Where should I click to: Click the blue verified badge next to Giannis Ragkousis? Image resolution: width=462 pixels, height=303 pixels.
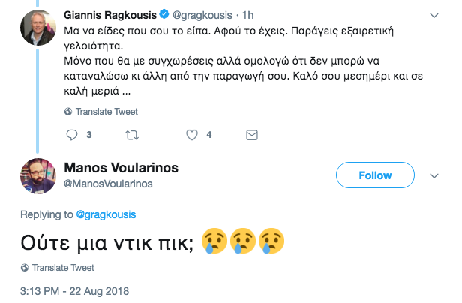tap(164, 13)
